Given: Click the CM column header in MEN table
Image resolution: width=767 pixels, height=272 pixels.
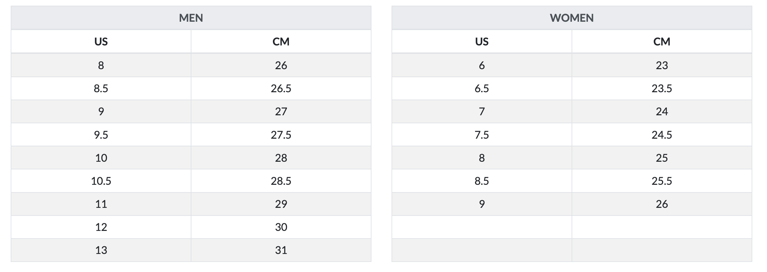Looking at the screenshot, I should (281, 41).
